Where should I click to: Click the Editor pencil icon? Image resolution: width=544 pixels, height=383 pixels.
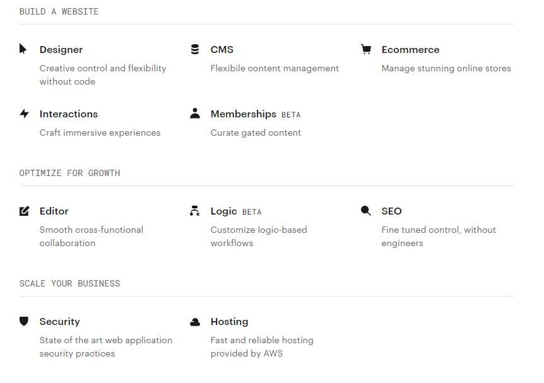click(x=24, y=211)
